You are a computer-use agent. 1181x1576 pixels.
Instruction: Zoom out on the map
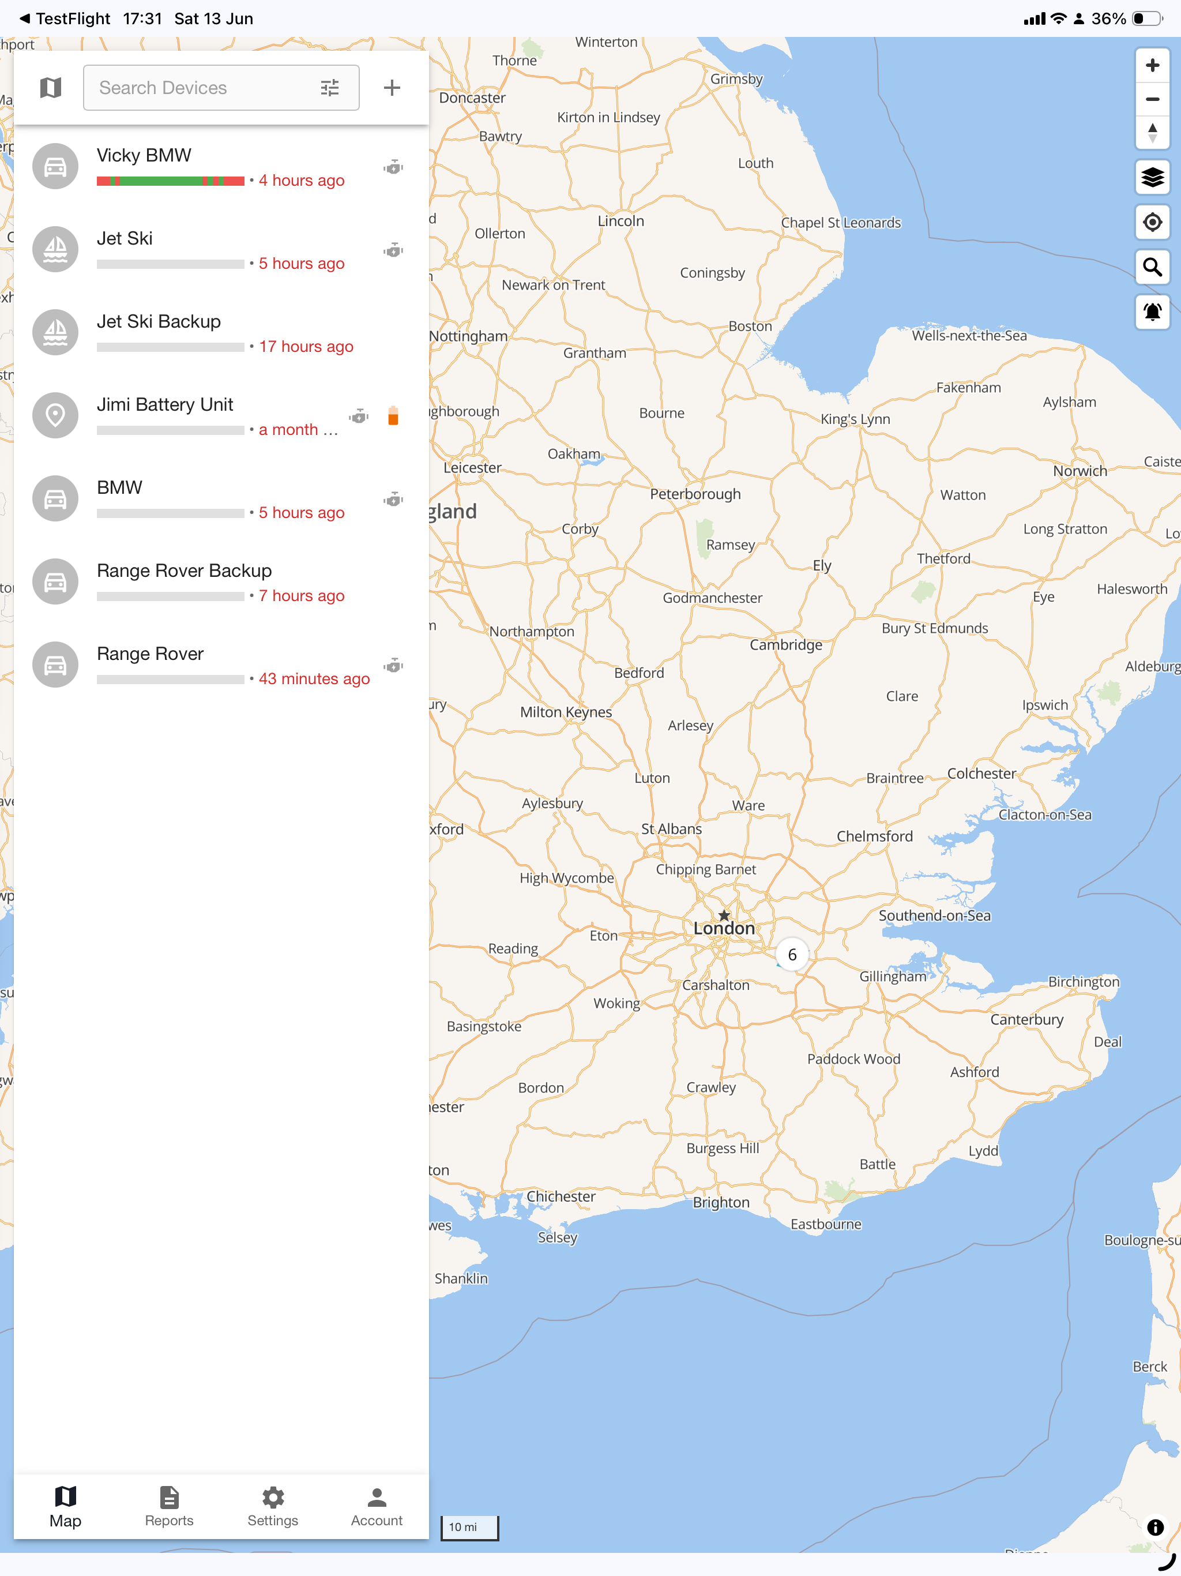click(1152, 99)
